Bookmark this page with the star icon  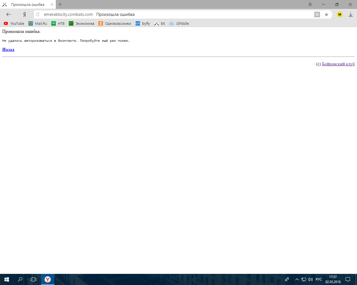click(x=326, y=14)
